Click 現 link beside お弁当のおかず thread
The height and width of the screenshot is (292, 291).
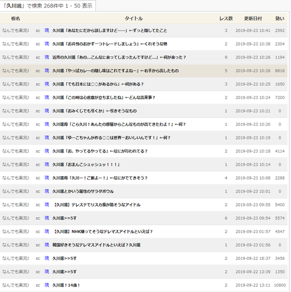click(47, 44)
